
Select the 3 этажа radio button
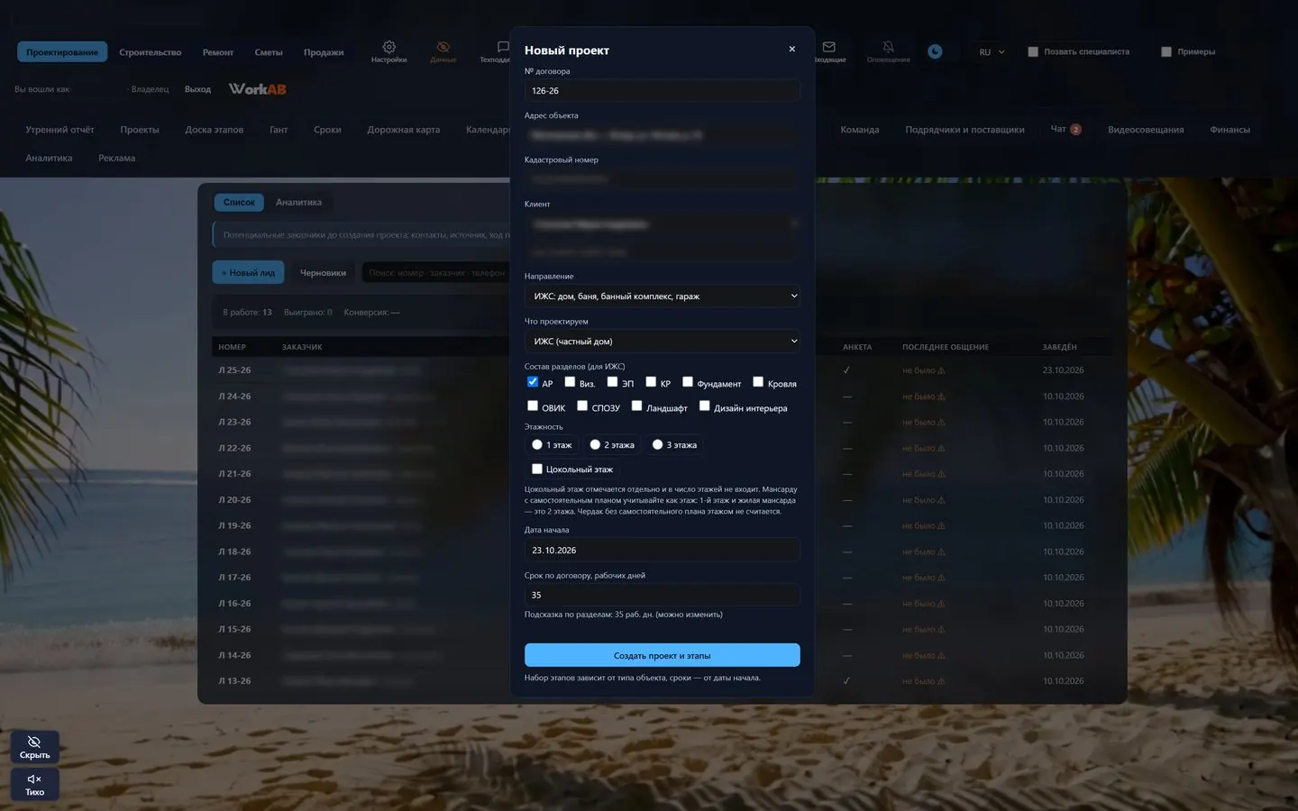click(658, 445)
